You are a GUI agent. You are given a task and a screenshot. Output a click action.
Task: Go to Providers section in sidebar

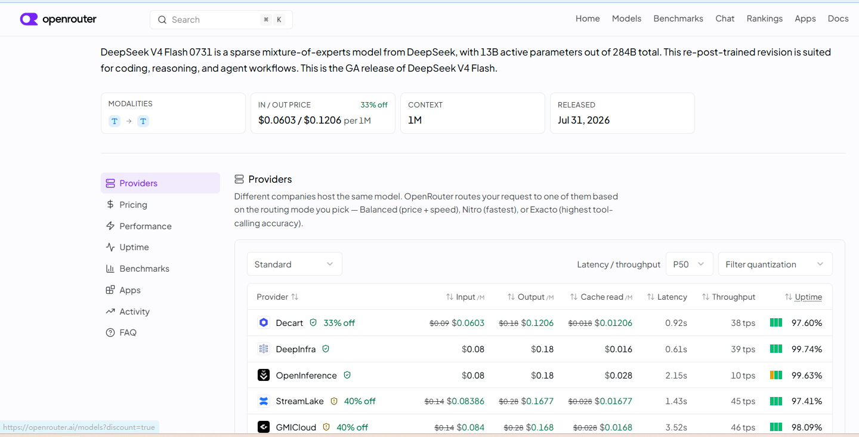click(160, 183)
